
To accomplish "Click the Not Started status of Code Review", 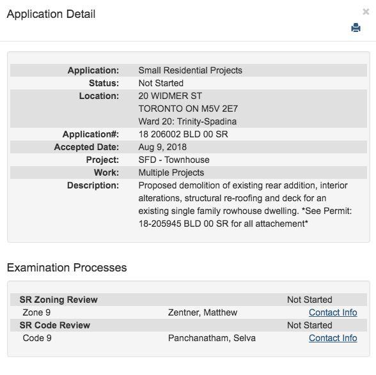I will coord(309,325).
